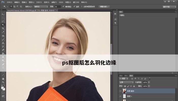The height and width of the screenshot is (101, 178).
Task: Open the layer filter type (类型) dropdown
Action: click(x=124, y=79)
